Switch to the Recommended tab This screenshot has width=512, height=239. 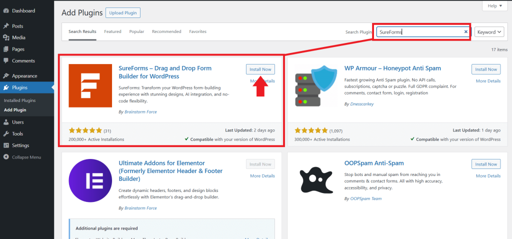coord(166,31)
